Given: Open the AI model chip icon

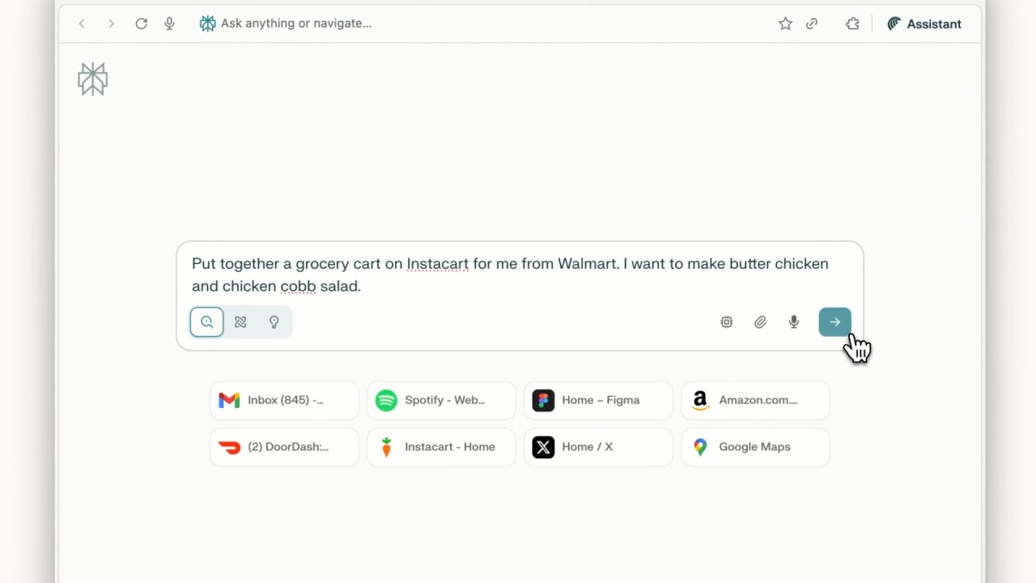Looking at the screenshot, I should tap(726, 321).
